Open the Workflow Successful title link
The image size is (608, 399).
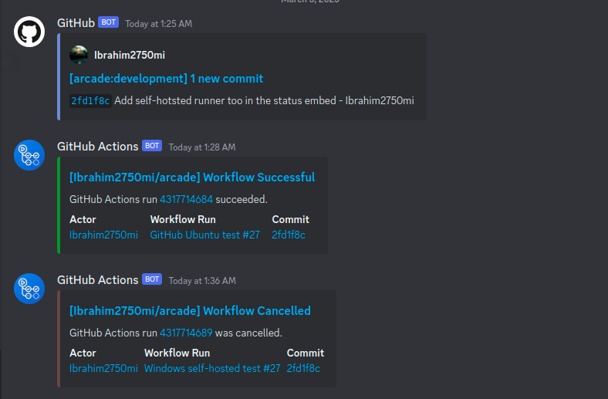[192, 178]
